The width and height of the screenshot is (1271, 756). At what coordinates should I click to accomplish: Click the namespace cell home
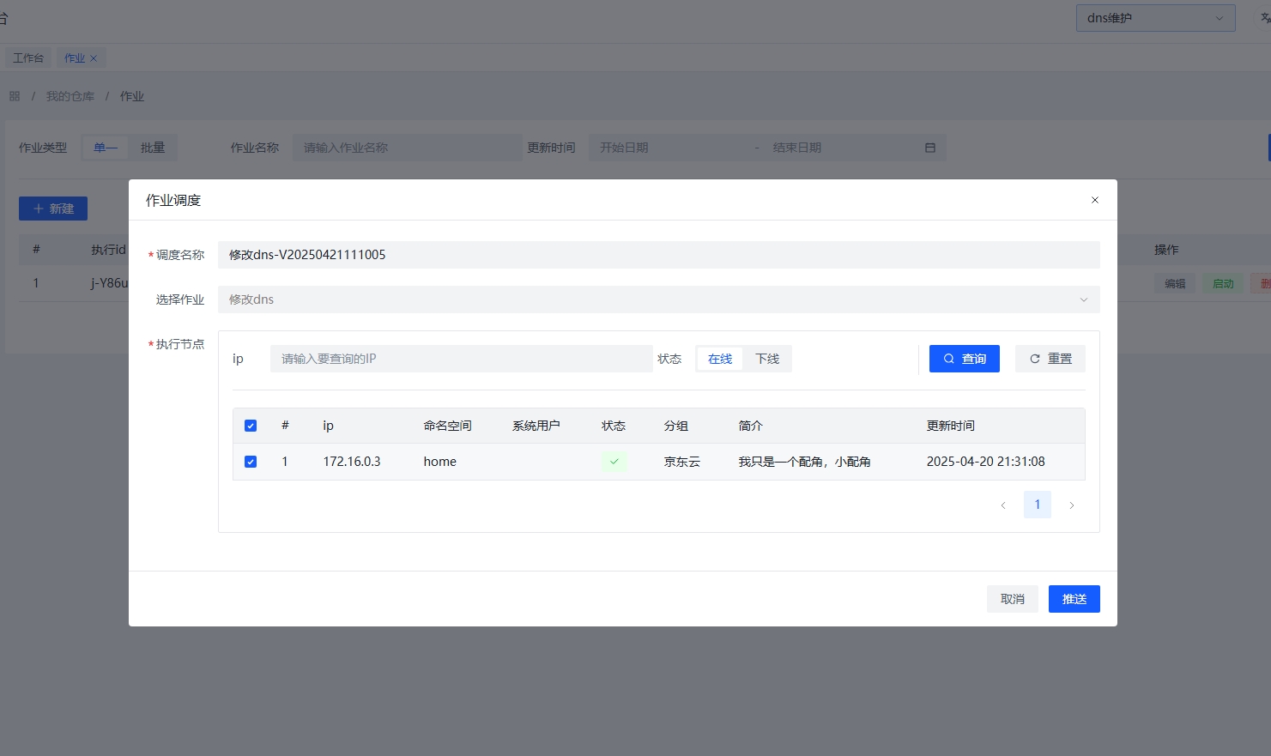coord(439,462)
